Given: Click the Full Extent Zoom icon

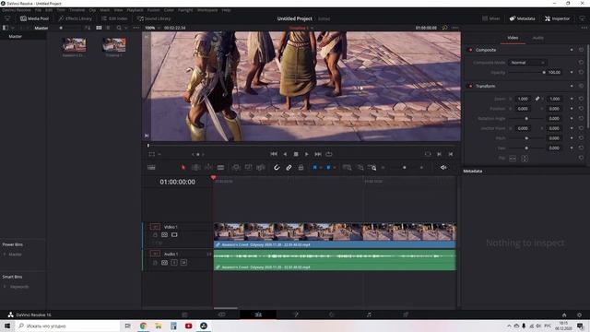Looking at the screenshot, I should [347, 168].
